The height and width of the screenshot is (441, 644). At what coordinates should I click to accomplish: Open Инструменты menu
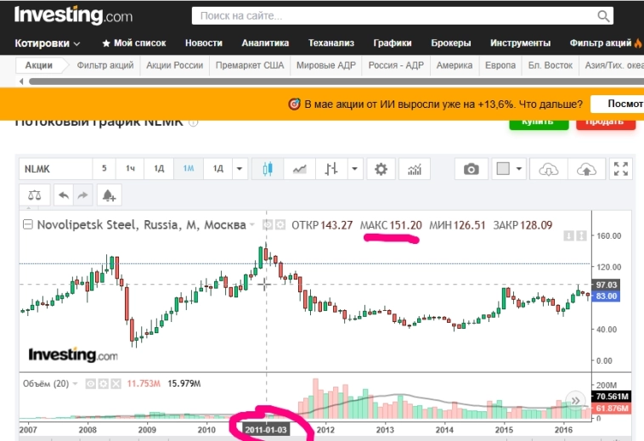pyautogui.click(x=520, y=43)
